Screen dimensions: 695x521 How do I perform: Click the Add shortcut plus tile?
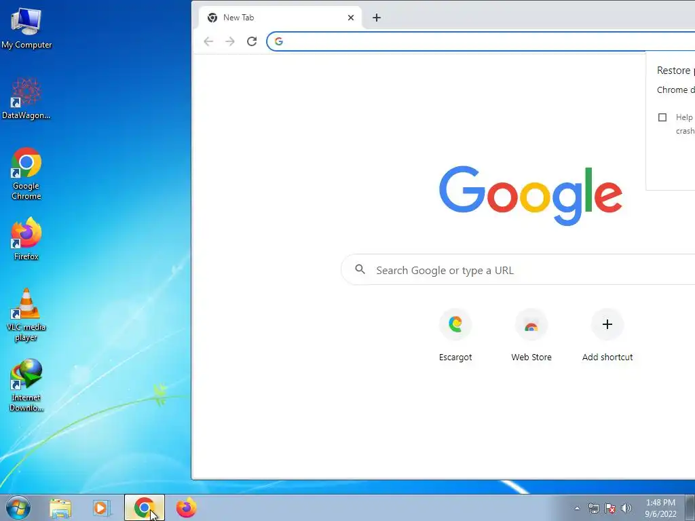click(607, 335)
